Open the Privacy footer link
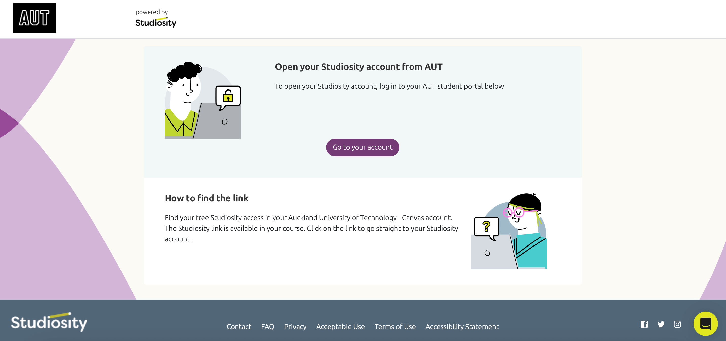The image size is (726, 341). point(295,326)
